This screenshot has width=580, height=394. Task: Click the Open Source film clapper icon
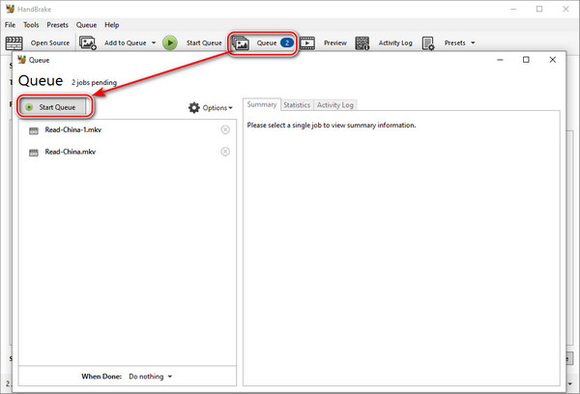point(14,43)
